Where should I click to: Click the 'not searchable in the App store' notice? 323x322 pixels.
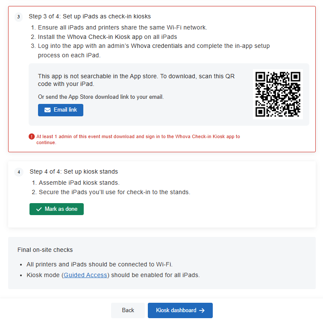pos(136,80)
